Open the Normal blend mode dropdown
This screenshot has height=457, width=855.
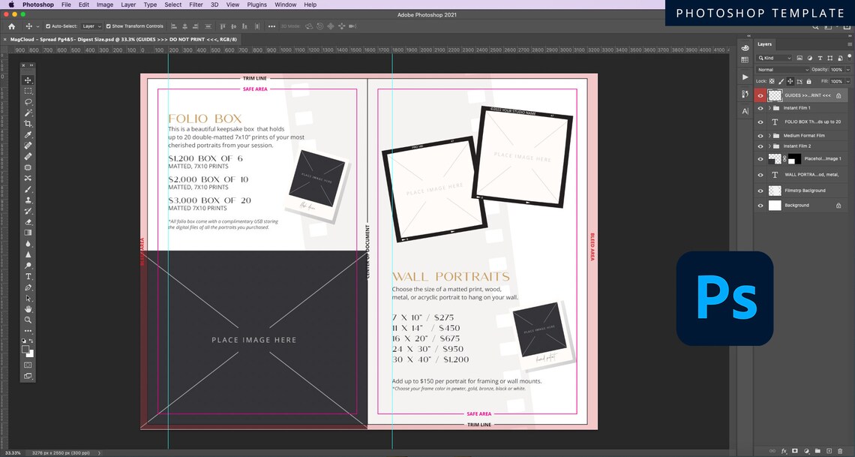click(x=781, y=70)
